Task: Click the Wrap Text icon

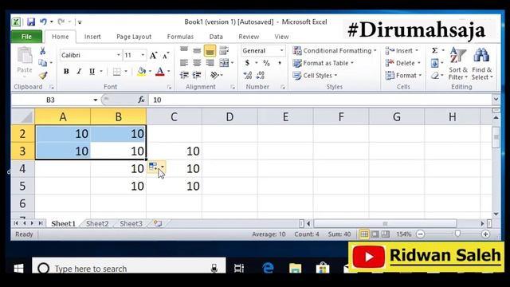Action: tap(224, 50)
